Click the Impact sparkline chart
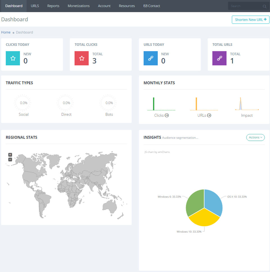270x272 pixels. (247, 104)
